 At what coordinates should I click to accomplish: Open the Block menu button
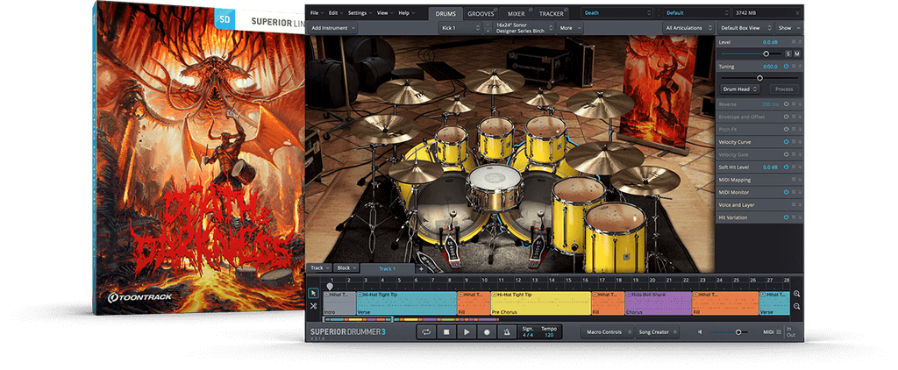point(346,268)
